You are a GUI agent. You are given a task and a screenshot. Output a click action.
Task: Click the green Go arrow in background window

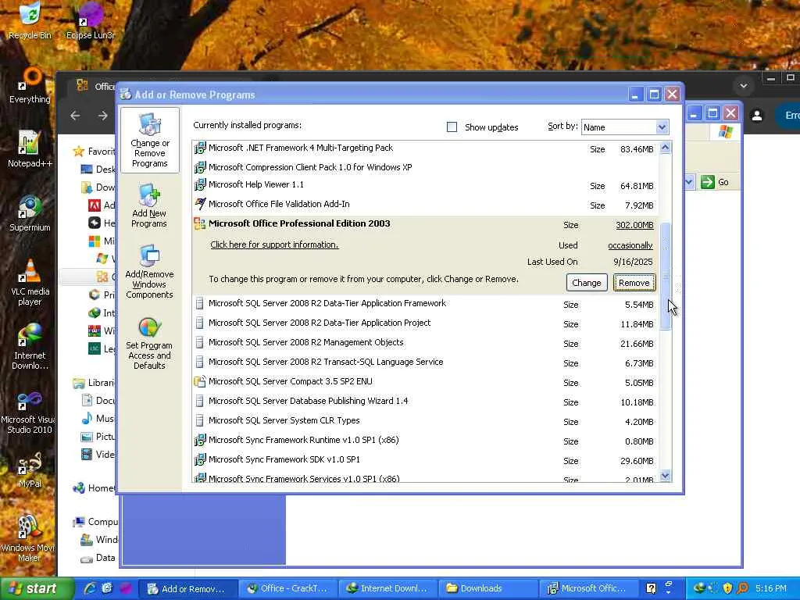[x=708, y=182]
